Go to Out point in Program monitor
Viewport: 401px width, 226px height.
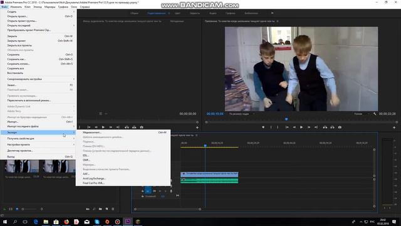(316, 127)
